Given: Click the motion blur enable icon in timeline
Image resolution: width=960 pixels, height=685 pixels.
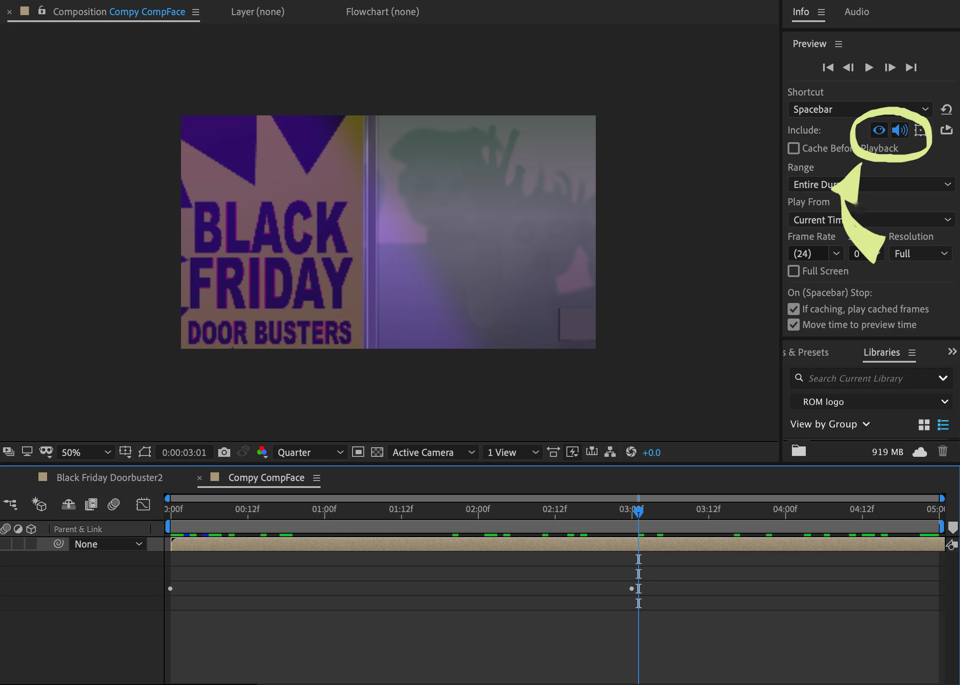Looking at the screenshot, I should coord(114,504).
